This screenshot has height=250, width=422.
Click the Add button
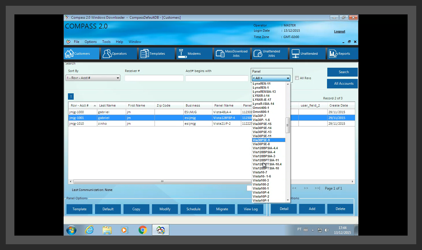click(x=312, y=209)
